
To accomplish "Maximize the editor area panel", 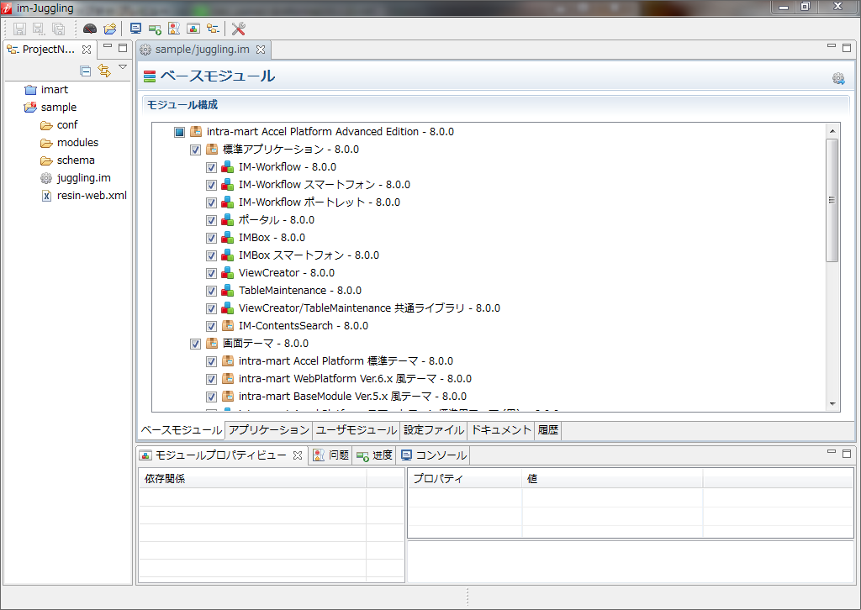I will click(x=847, y=48).
